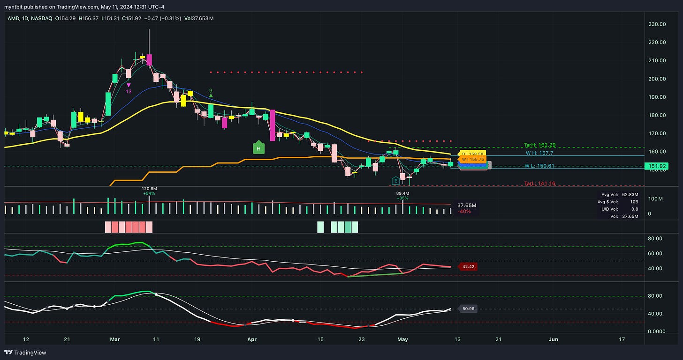The height and width of the screenshot is (360, 683).
Task: Click the TarL: 141.16 level label
Action: (539, 184)
